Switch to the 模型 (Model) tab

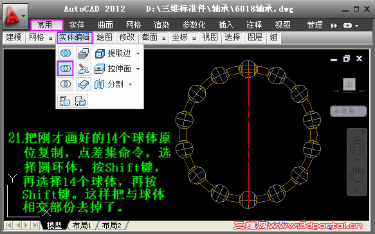coord(54,225)
